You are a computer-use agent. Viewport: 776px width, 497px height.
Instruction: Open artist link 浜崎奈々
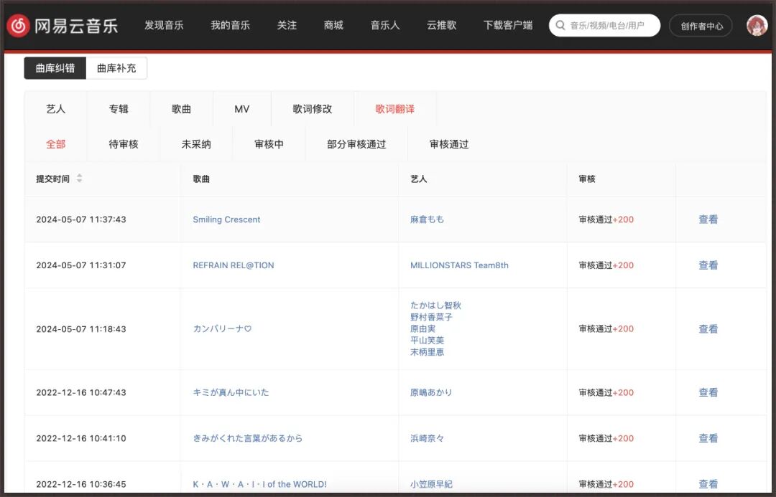pos(427,438)
